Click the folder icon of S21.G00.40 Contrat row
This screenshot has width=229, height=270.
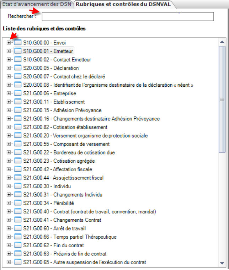tap(18, 211)
